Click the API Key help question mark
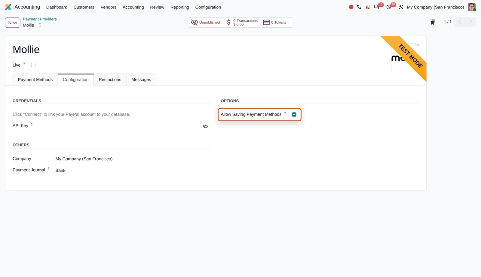The height and width of the screenshot is (277, 481). click(32, 124)
